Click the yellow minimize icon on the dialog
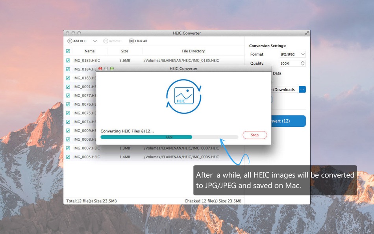 click(105, 68)
